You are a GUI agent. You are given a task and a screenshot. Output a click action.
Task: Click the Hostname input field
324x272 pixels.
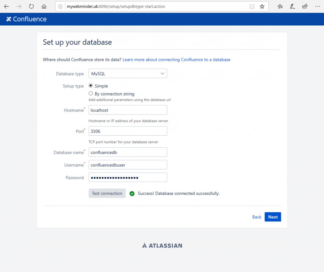[x=128, y=110]
